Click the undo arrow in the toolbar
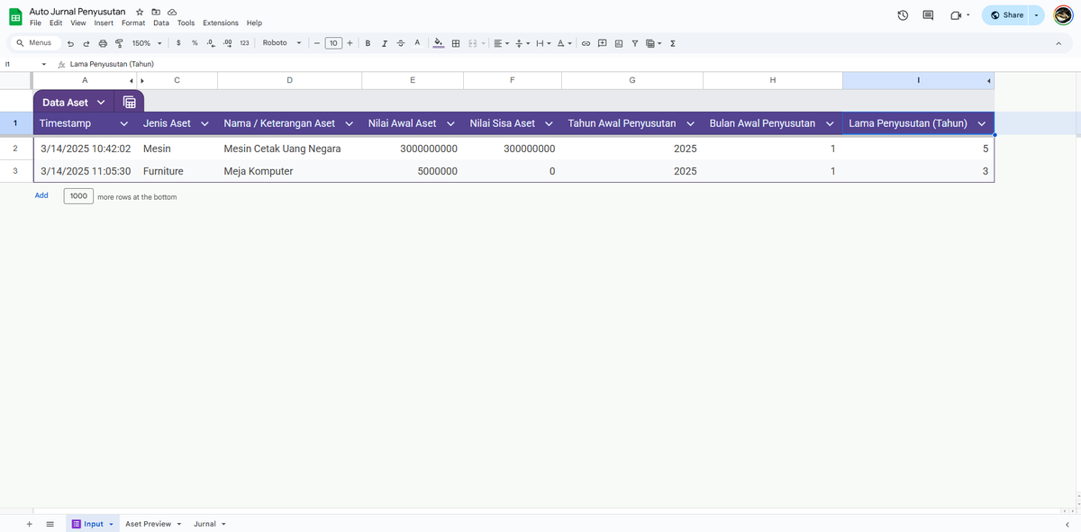The height and width of the screenshot is (532, 1081). click(71, 43)
